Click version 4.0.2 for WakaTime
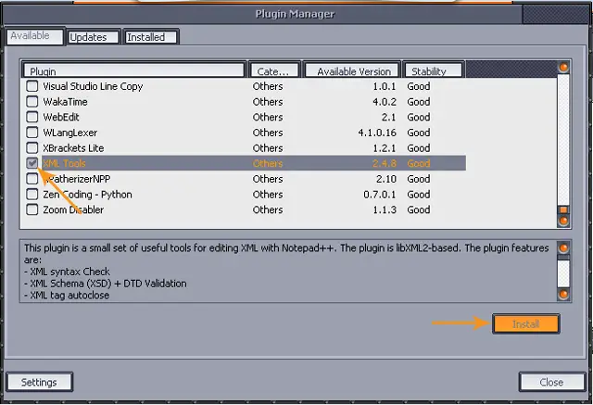This screenshot has height=405, width=593. point(385,102)
